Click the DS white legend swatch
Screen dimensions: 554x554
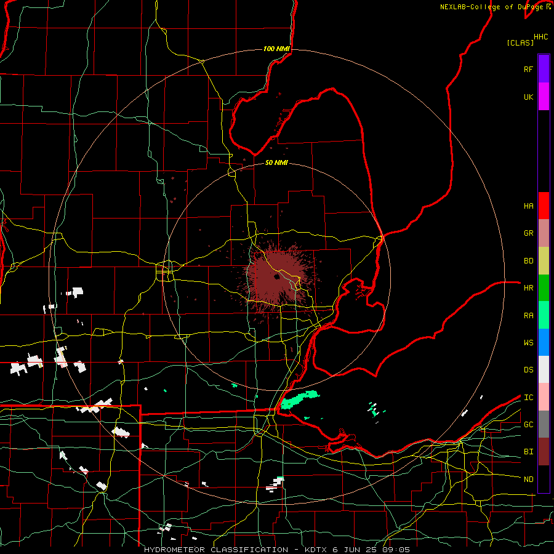[544, 369]
